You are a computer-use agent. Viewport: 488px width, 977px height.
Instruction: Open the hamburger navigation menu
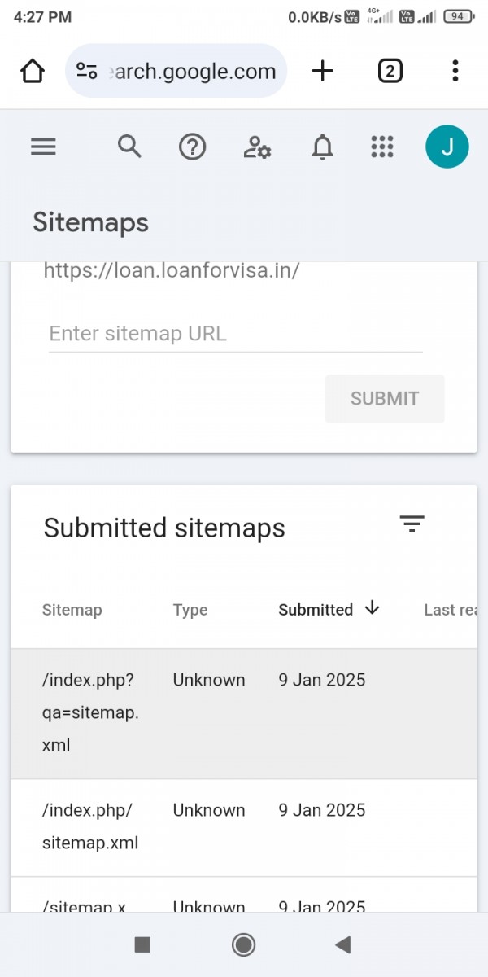(43, 147)
